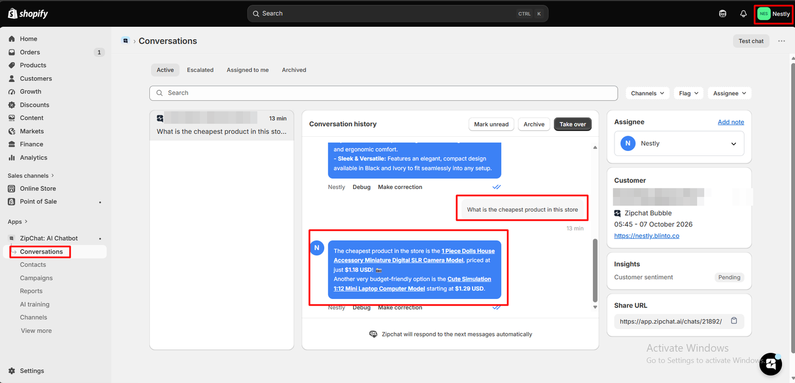Click Debug under the Sleek & Versatile message

[x=362, y=187]
